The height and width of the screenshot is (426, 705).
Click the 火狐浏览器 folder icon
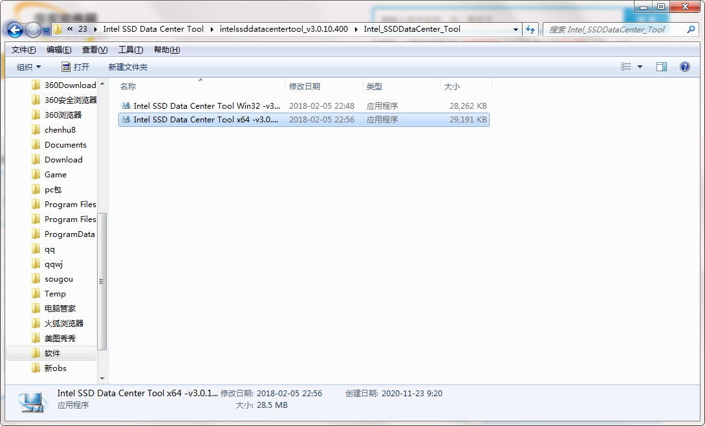tap(36, 324)
